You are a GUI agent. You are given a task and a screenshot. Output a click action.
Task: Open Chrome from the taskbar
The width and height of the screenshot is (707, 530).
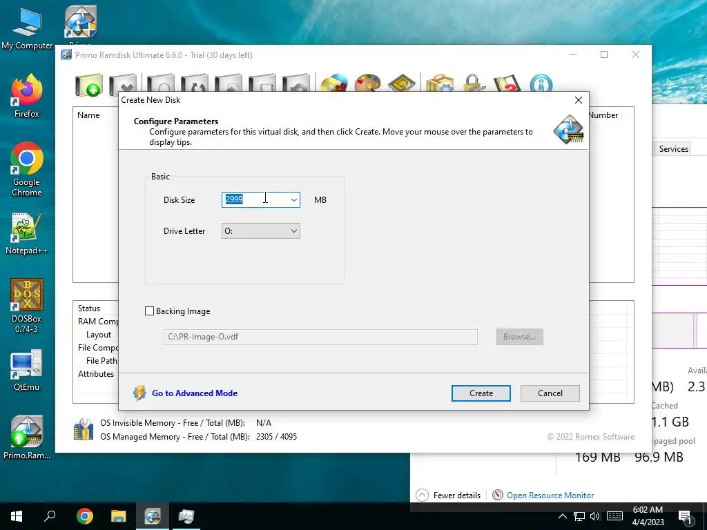(85, 516)
